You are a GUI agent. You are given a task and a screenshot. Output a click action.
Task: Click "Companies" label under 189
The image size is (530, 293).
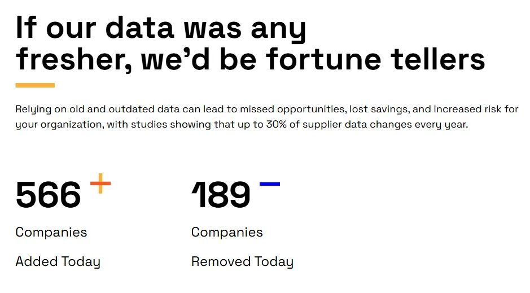227,233
